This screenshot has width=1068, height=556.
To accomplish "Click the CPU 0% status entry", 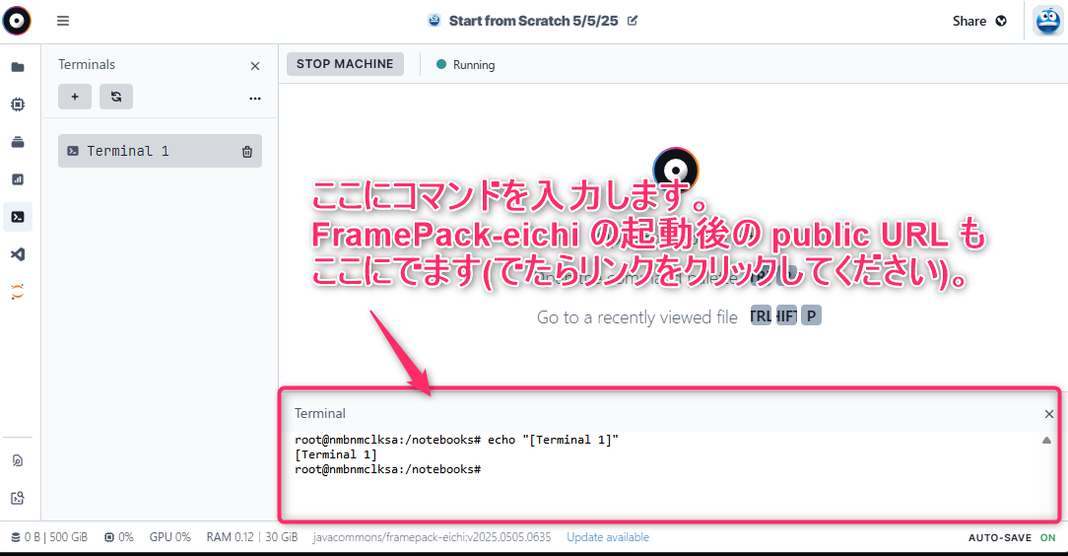I will click(x=118, y=537).
